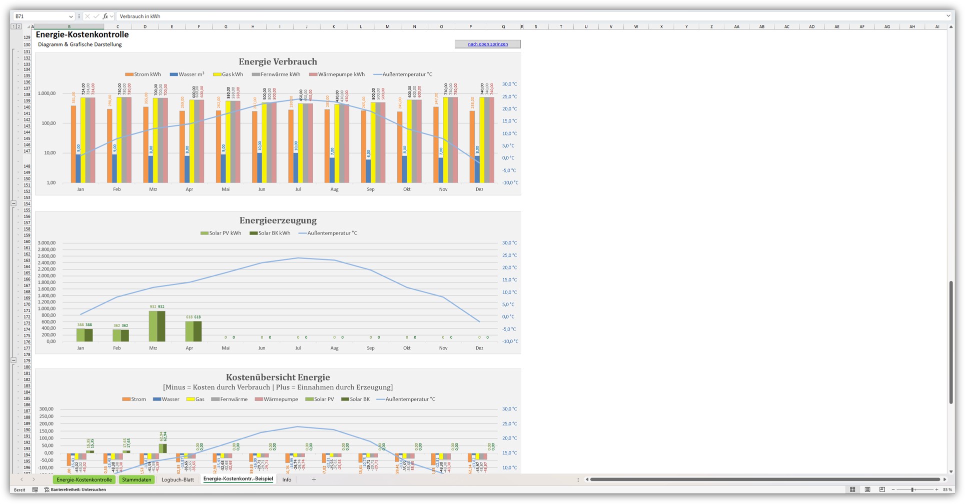Click the confirm entry checkmark icon
The image size is (965, 504).
96,16
